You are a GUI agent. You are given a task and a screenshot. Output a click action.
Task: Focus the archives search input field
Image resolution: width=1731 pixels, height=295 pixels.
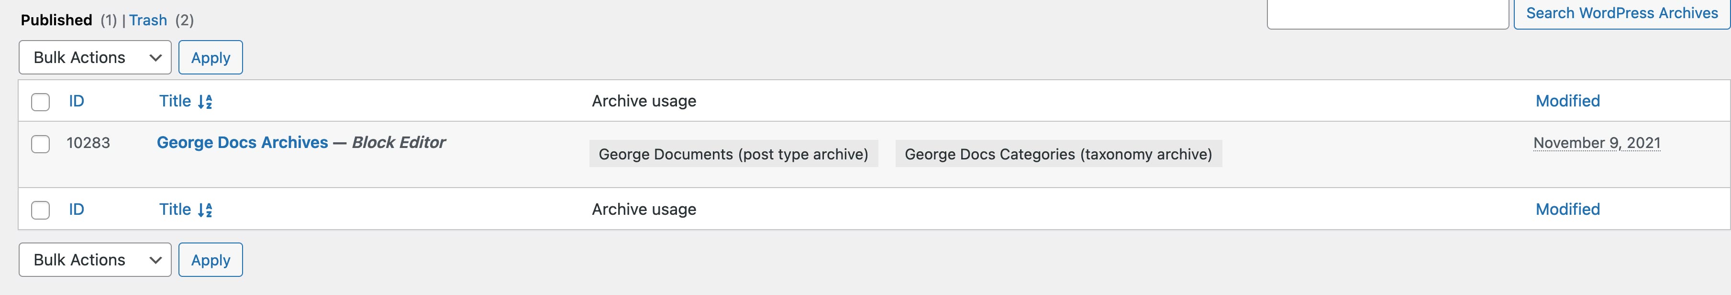click(1387, 13)
